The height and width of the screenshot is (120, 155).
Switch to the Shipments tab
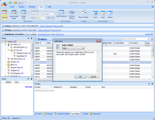click(x=95, y=114)
